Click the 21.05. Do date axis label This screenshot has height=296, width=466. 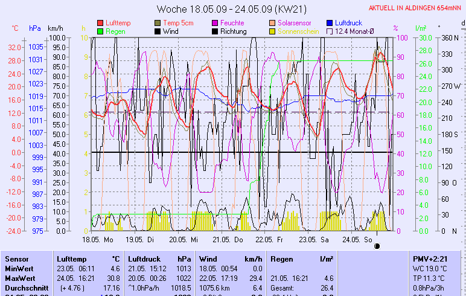232,239
